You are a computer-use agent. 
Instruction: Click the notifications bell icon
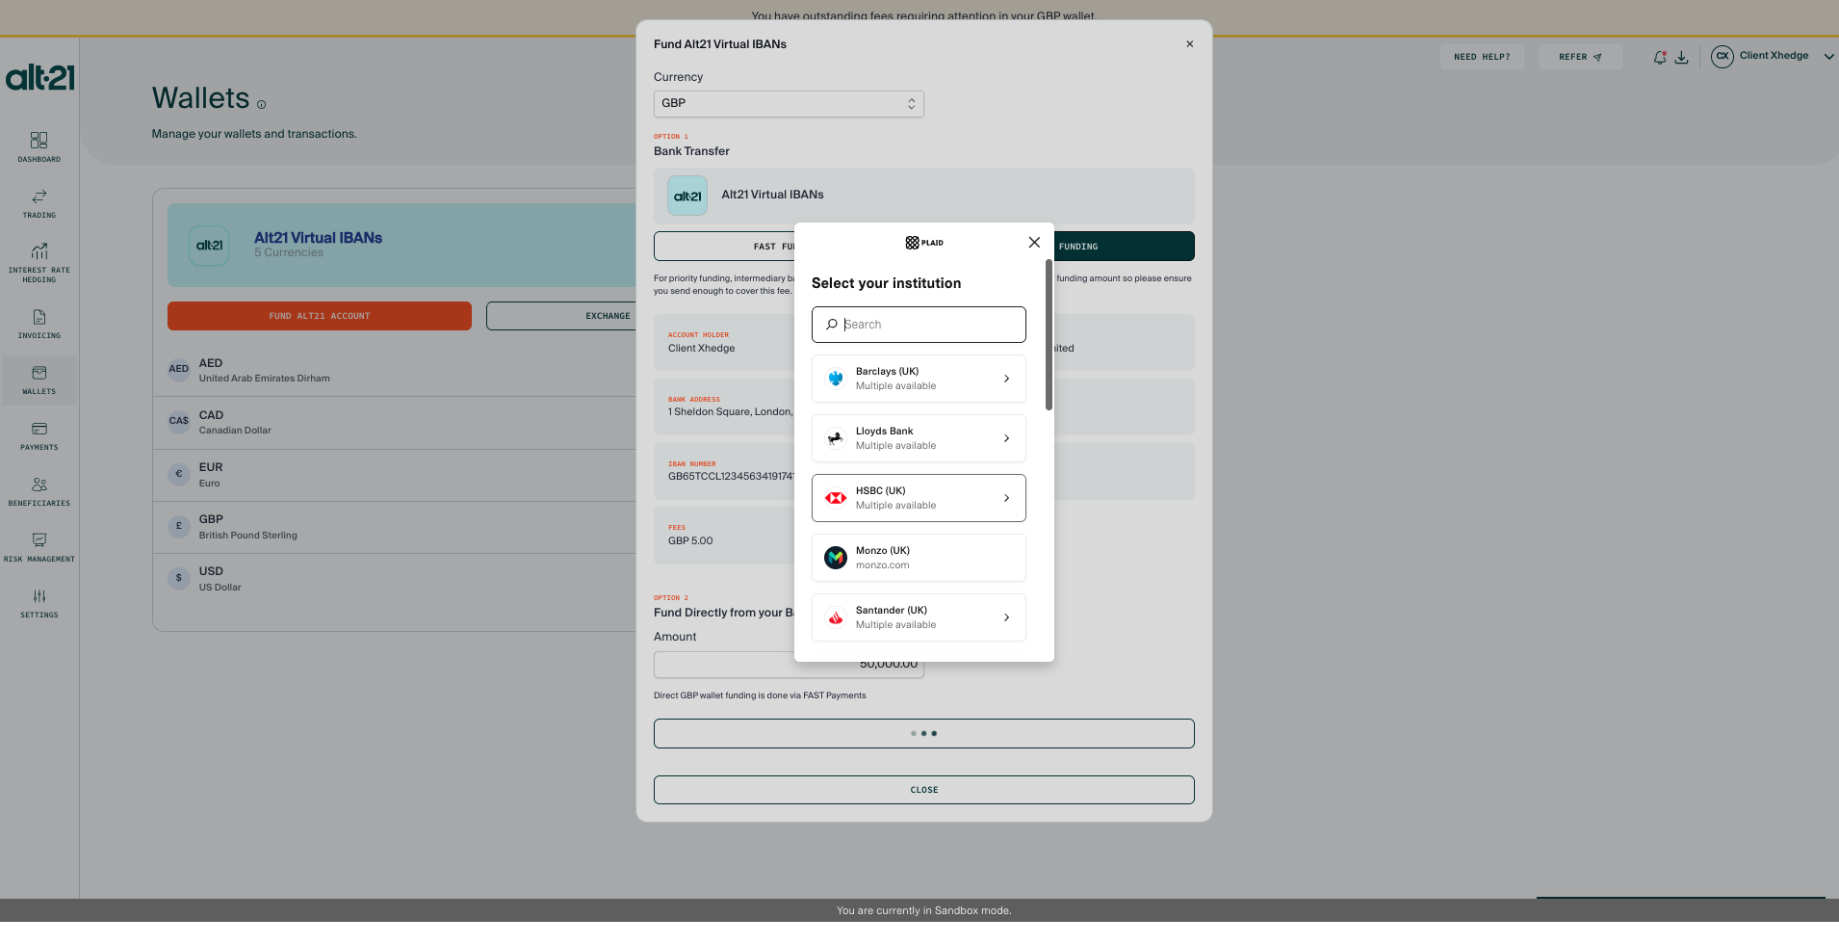[x=1659, y=57]
